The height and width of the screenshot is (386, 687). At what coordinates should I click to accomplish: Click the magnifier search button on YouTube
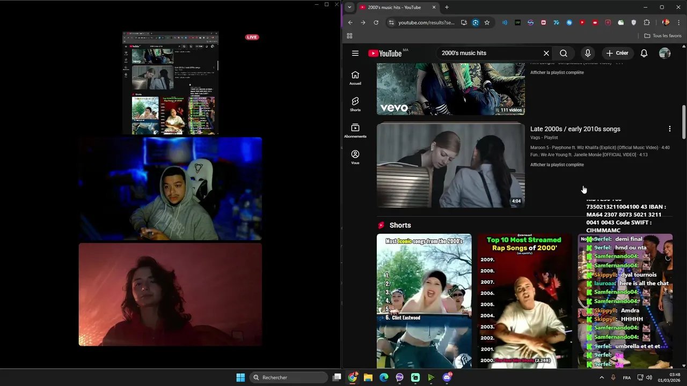click(564, 53)
